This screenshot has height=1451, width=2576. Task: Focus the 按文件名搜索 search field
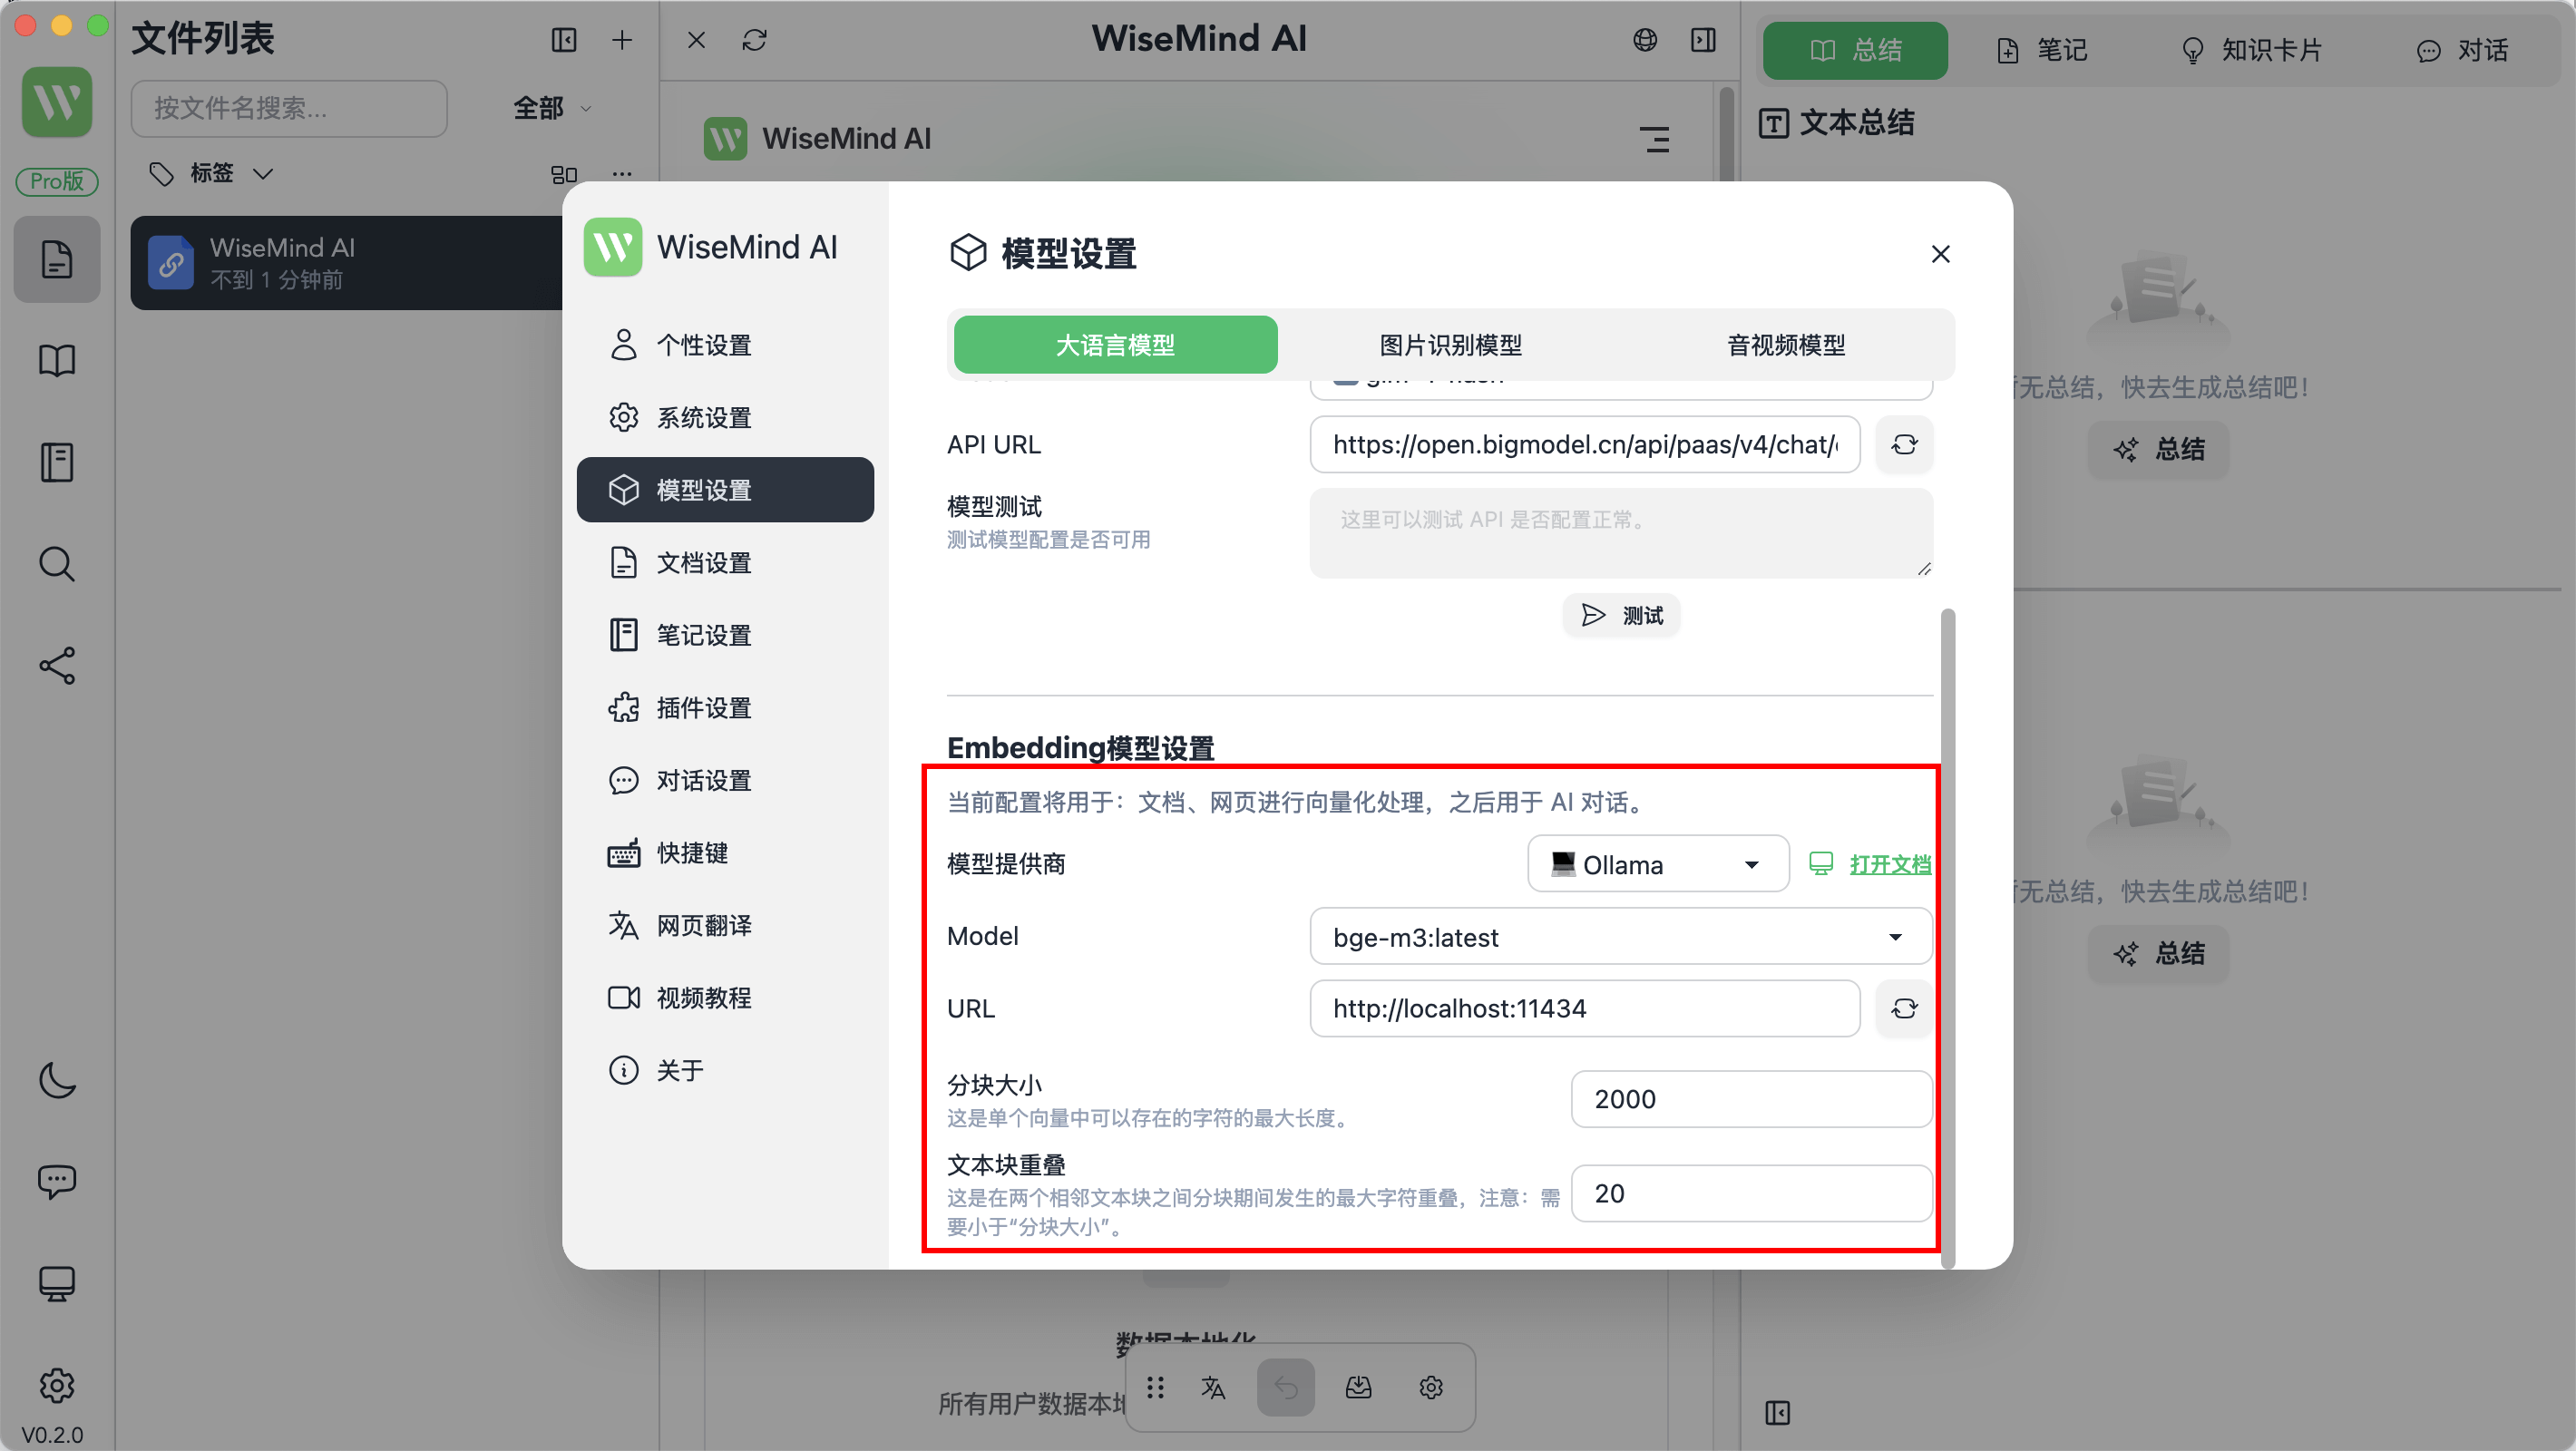[x=289, y=108]
